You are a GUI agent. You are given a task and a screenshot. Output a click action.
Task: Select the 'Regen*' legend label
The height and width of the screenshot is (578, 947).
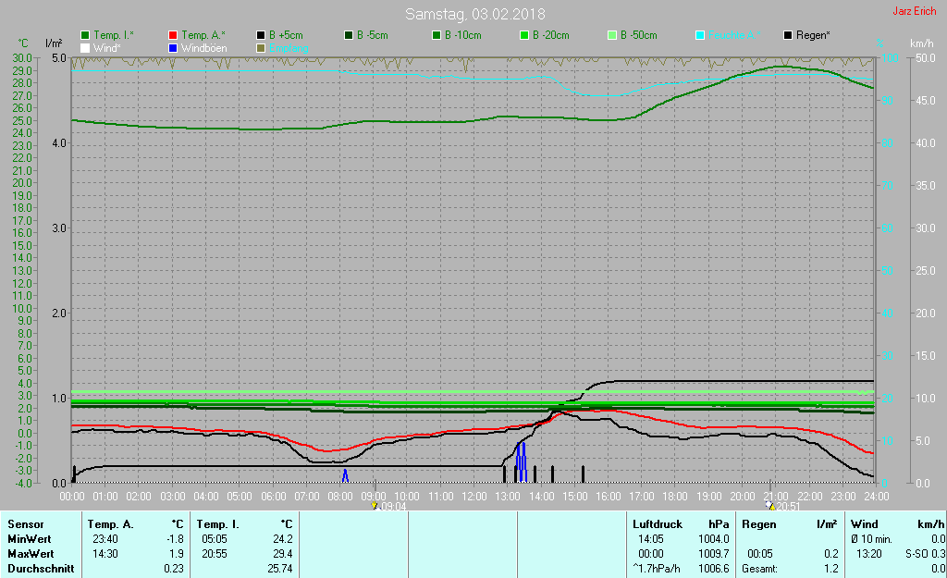(813, 35)
